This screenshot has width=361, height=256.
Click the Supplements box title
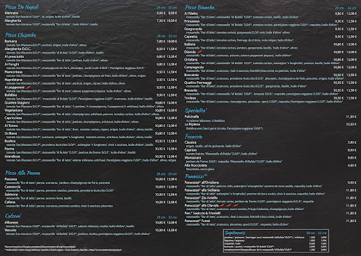click(235, 233)
